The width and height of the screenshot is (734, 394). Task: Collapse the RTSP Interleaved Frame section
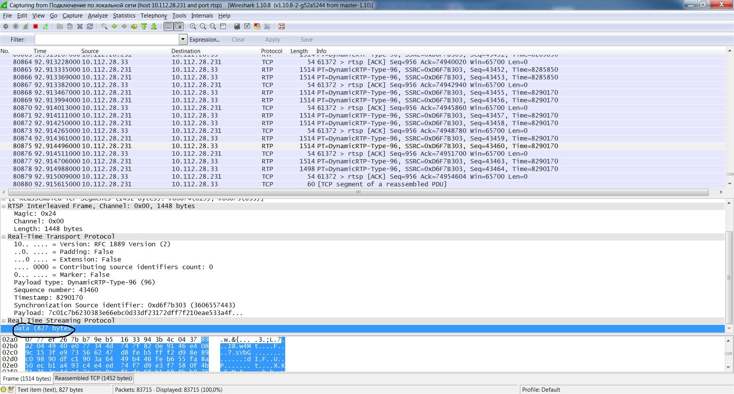tap(4, 206)
